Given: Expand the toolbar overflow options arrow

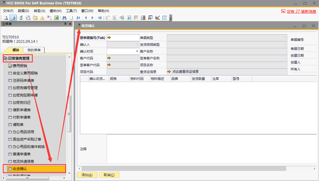Looking at the screenshot, I should coord(171,19).
